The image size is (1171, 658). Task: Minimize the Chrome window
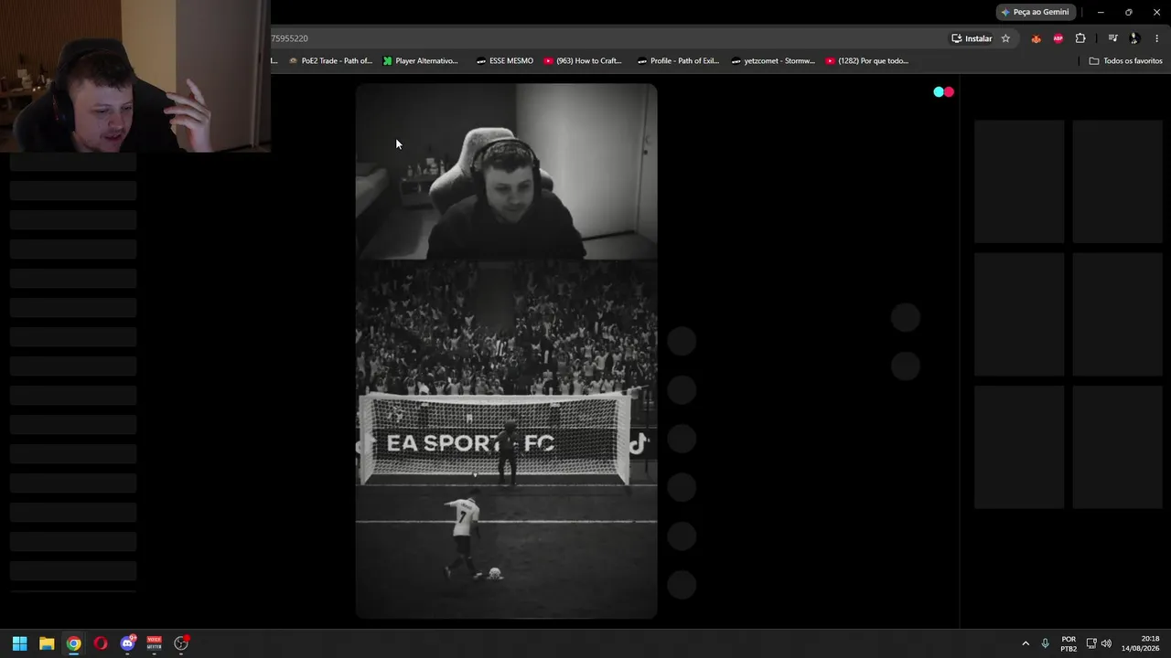(x=1101, y=12)
